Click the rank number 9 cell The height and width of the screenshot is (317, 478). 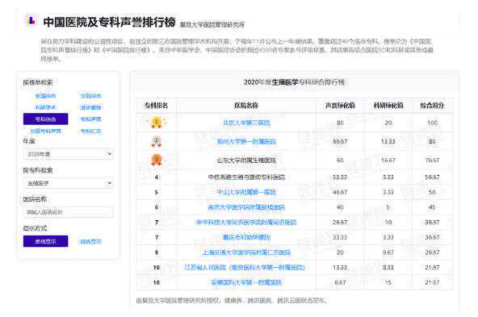click(157, 252)
